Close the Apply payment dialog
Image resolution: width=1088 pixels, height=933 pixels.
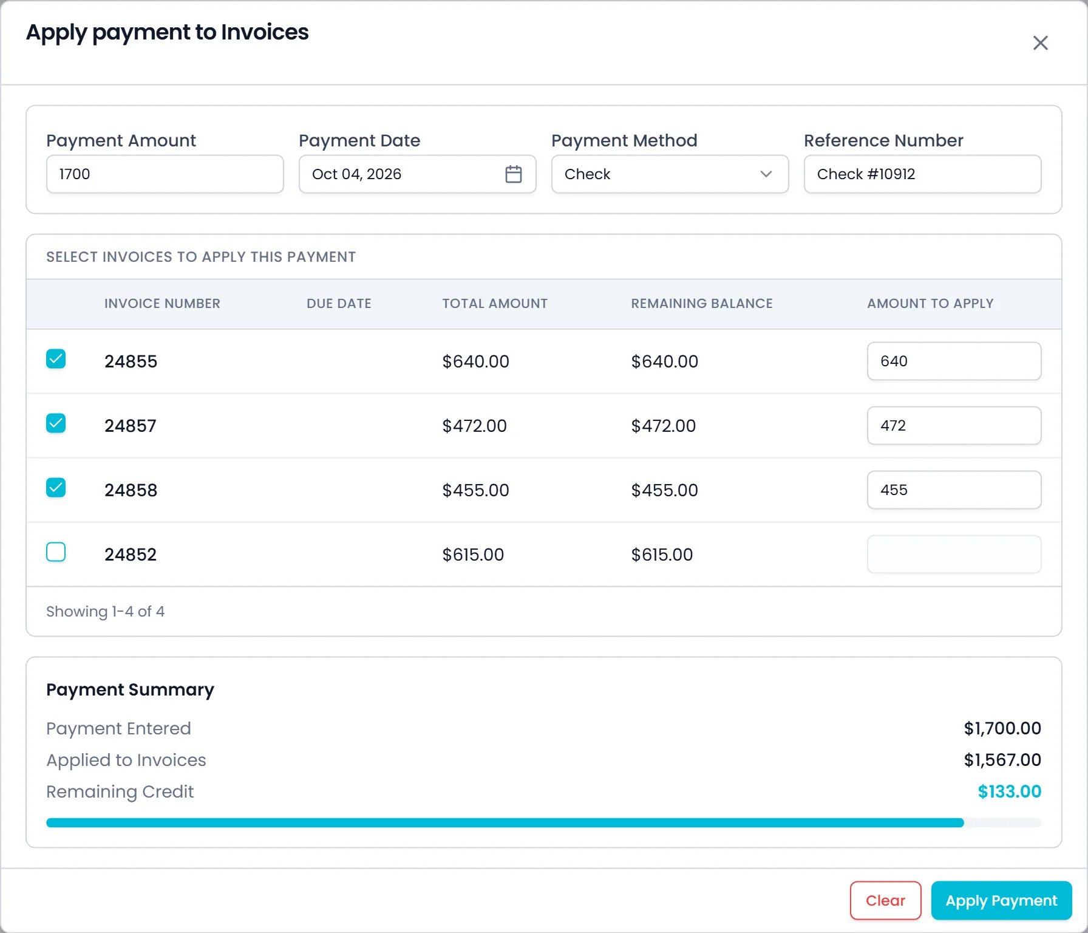(x=1040, y=43)
